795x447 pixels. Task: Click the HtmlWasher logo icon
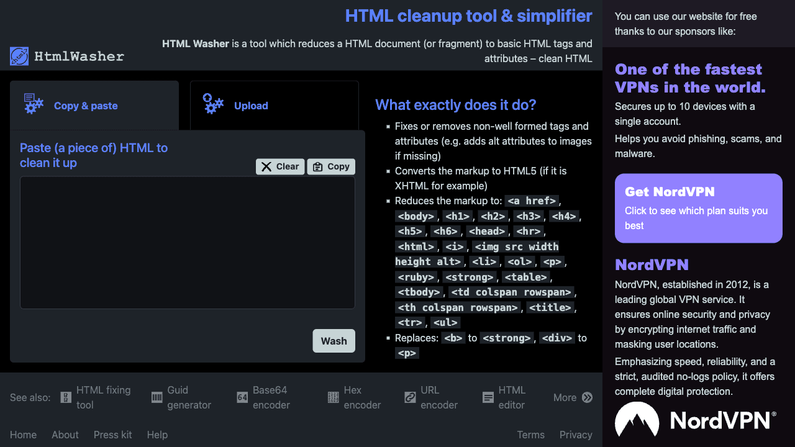[20, 56]
